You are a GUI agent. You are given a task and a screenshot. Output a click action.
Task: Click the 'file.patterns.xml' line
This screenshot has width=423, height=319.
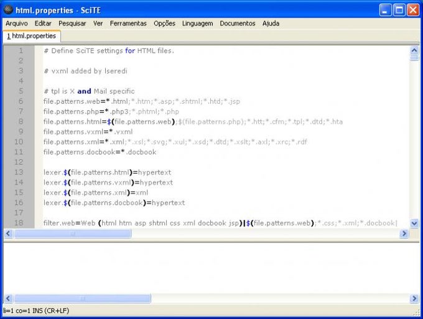click(175, 142)
